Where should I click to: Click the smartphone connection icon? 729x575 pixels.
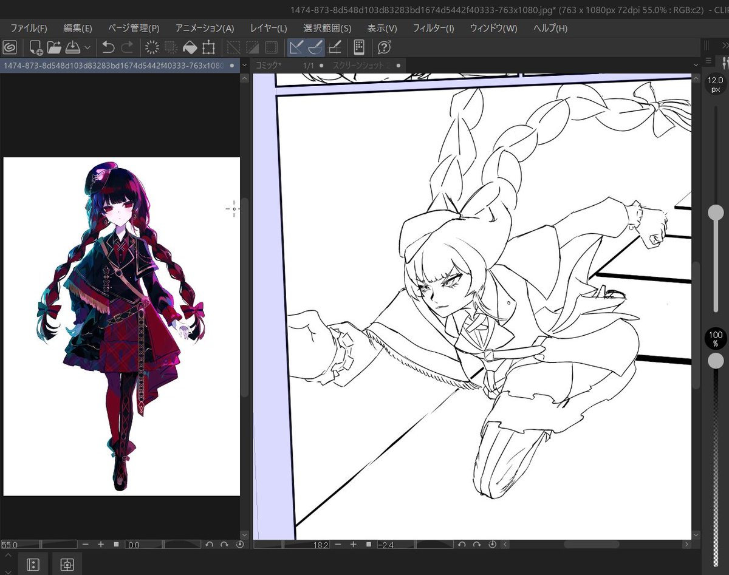[x=359, y=47]
